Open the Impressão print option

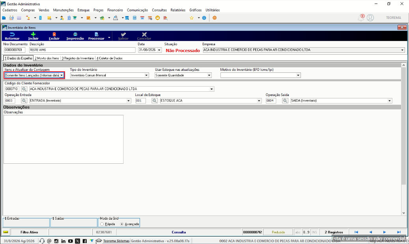click(x=75, y=36)
